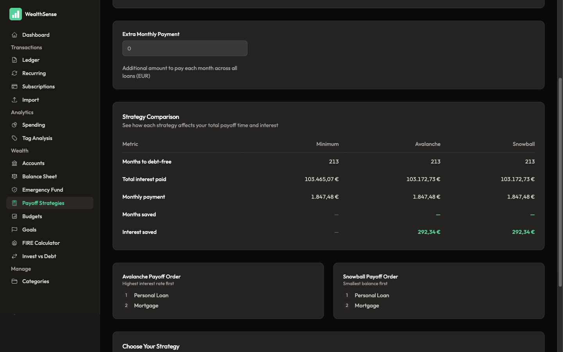The height and width of the screenshot is (352, 563).
Task: Click the Import upload icon
Action: tap(14, 100)
